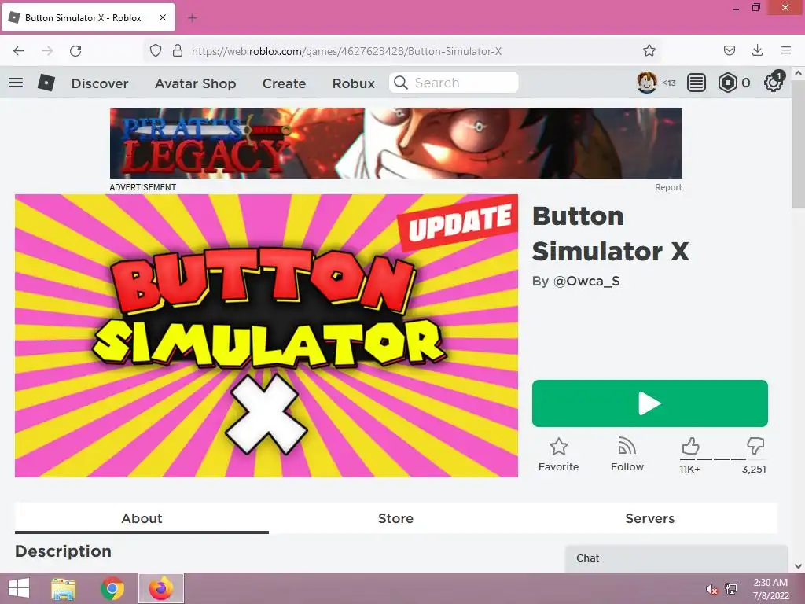Click the search magnifier icon
805x604 pixels.
tap(401, 83)
